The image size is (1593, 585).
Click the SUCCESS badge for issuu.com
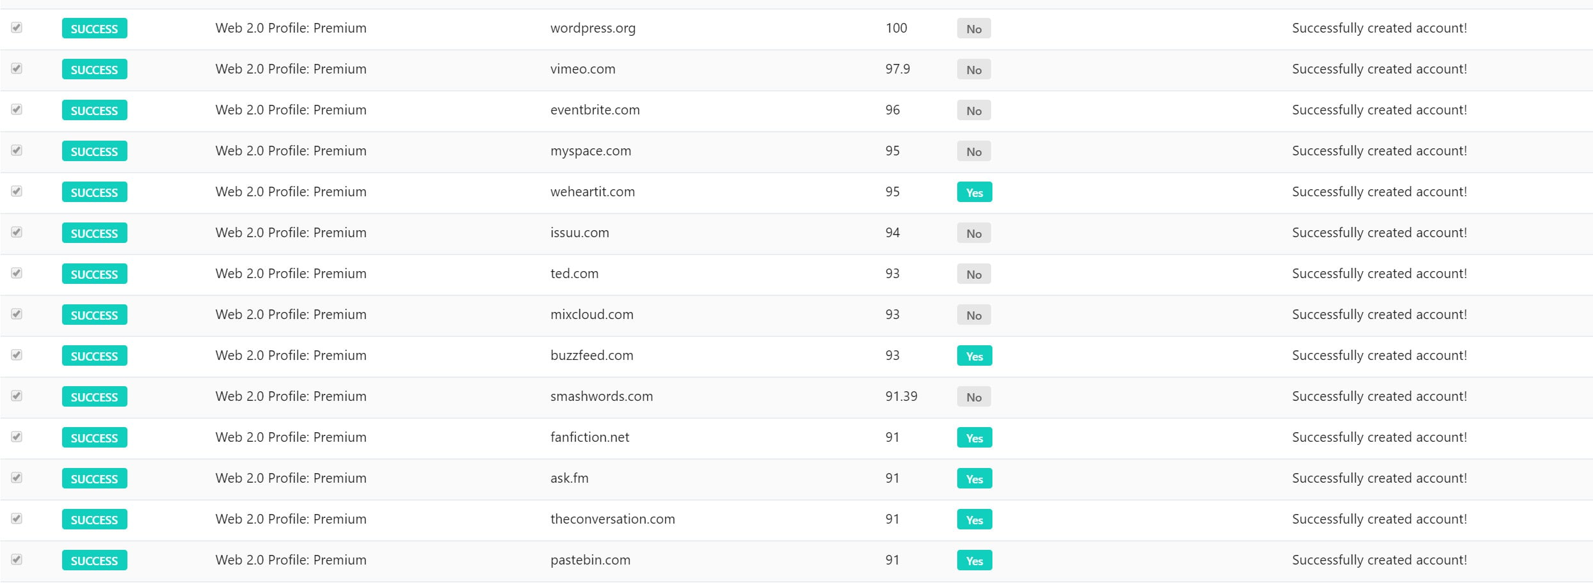point(94,233)
